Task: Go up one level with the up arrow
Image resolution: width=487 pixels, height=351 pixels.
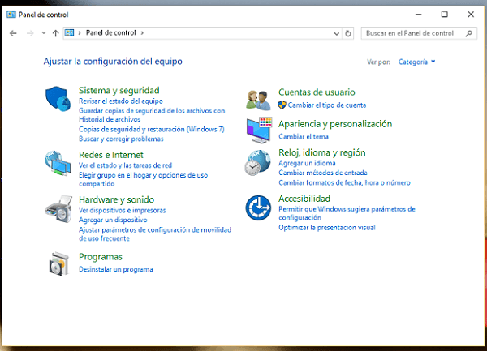Action: [55, 33]
